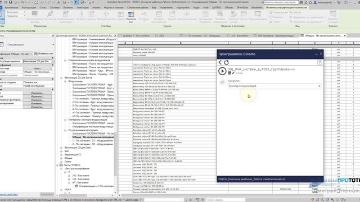Refresh the Dynamo Player script list
Image resolution: width=360 pixels, height=202 pixels.
pos(226,62)
